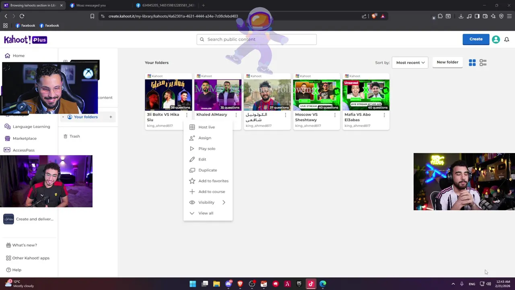This screenshot has width=515, height=290.
Task: Click the New folder button
Action: 447,62
